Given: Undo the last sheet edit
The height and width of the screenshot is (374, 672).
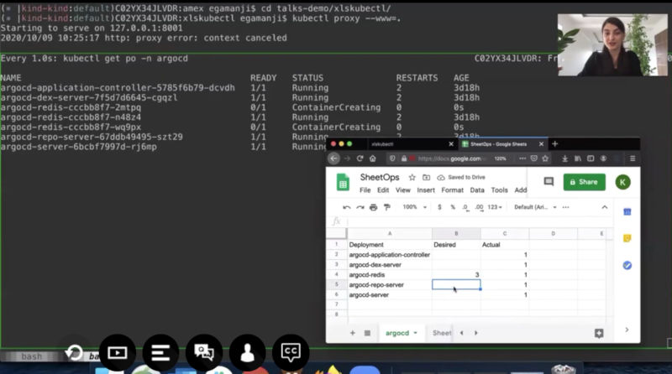Looking at the screenshot, I should 346,207.
